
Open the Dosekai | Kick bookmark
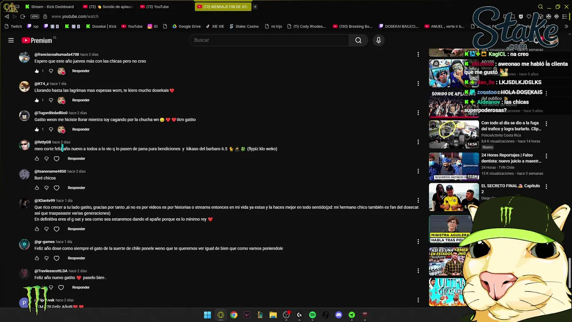(x=101, y=26)
